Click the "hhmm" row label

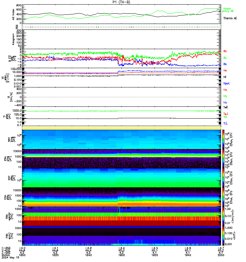click(6, 255)
